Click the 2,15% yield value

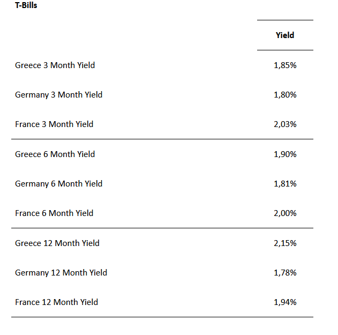pos(285,243)
